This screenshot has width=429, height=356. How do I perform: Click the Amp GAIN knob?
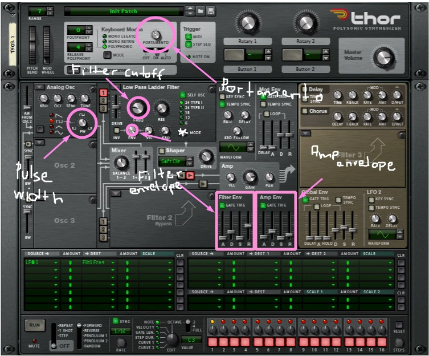(249, 177)
